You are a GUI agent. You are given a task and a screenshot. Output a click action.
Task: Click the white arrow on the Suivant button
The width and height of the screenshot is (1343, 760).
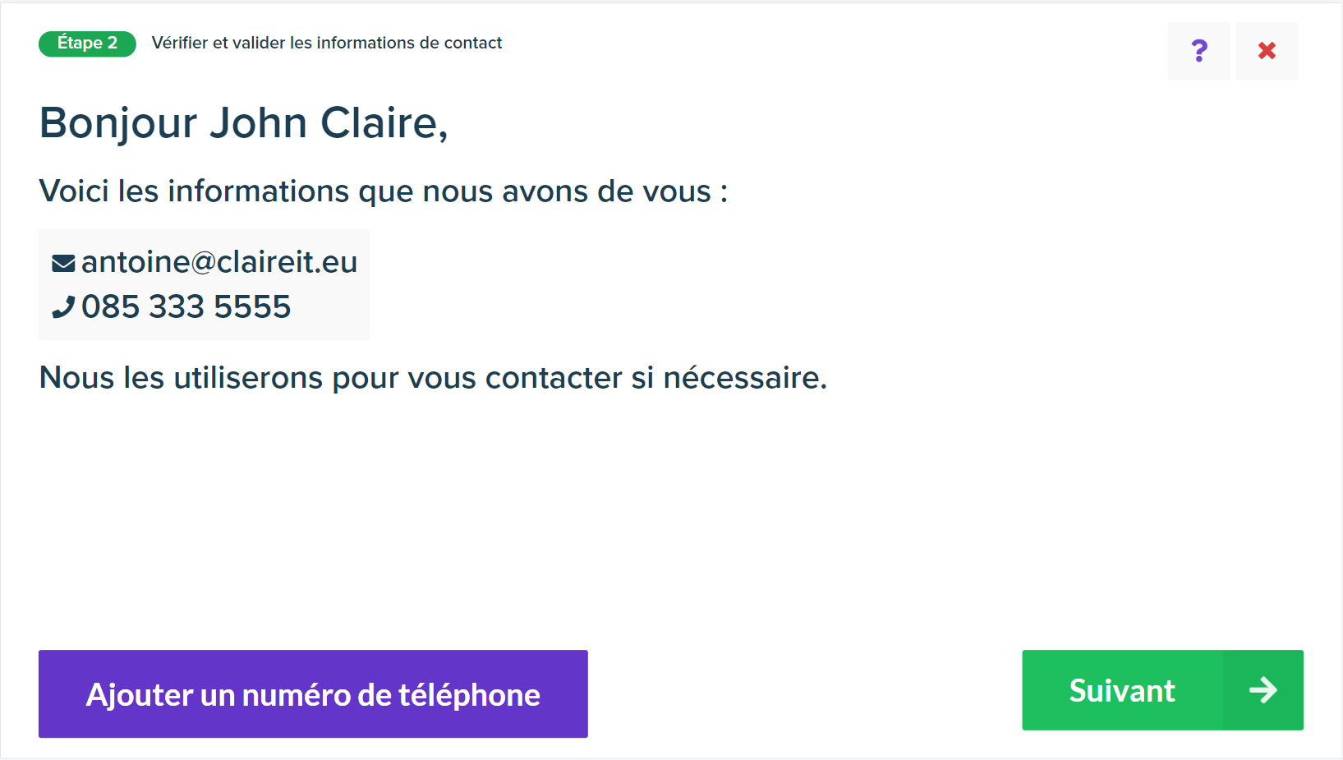tap(1263, 689)
